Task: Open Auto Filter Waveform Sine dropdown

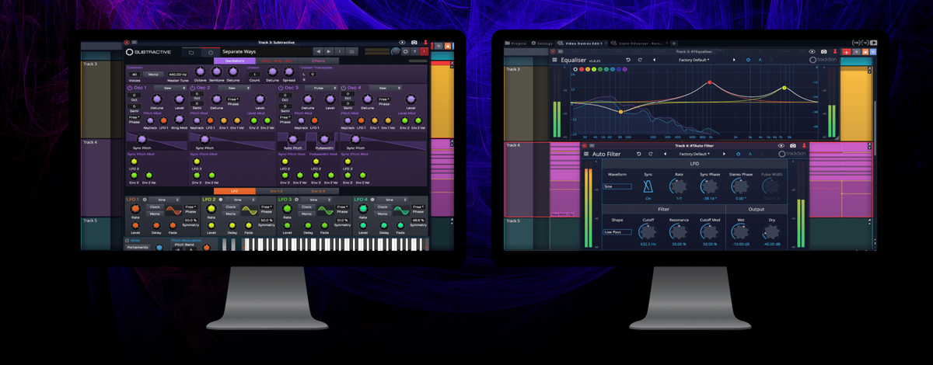Action: [x=617, y=186]
